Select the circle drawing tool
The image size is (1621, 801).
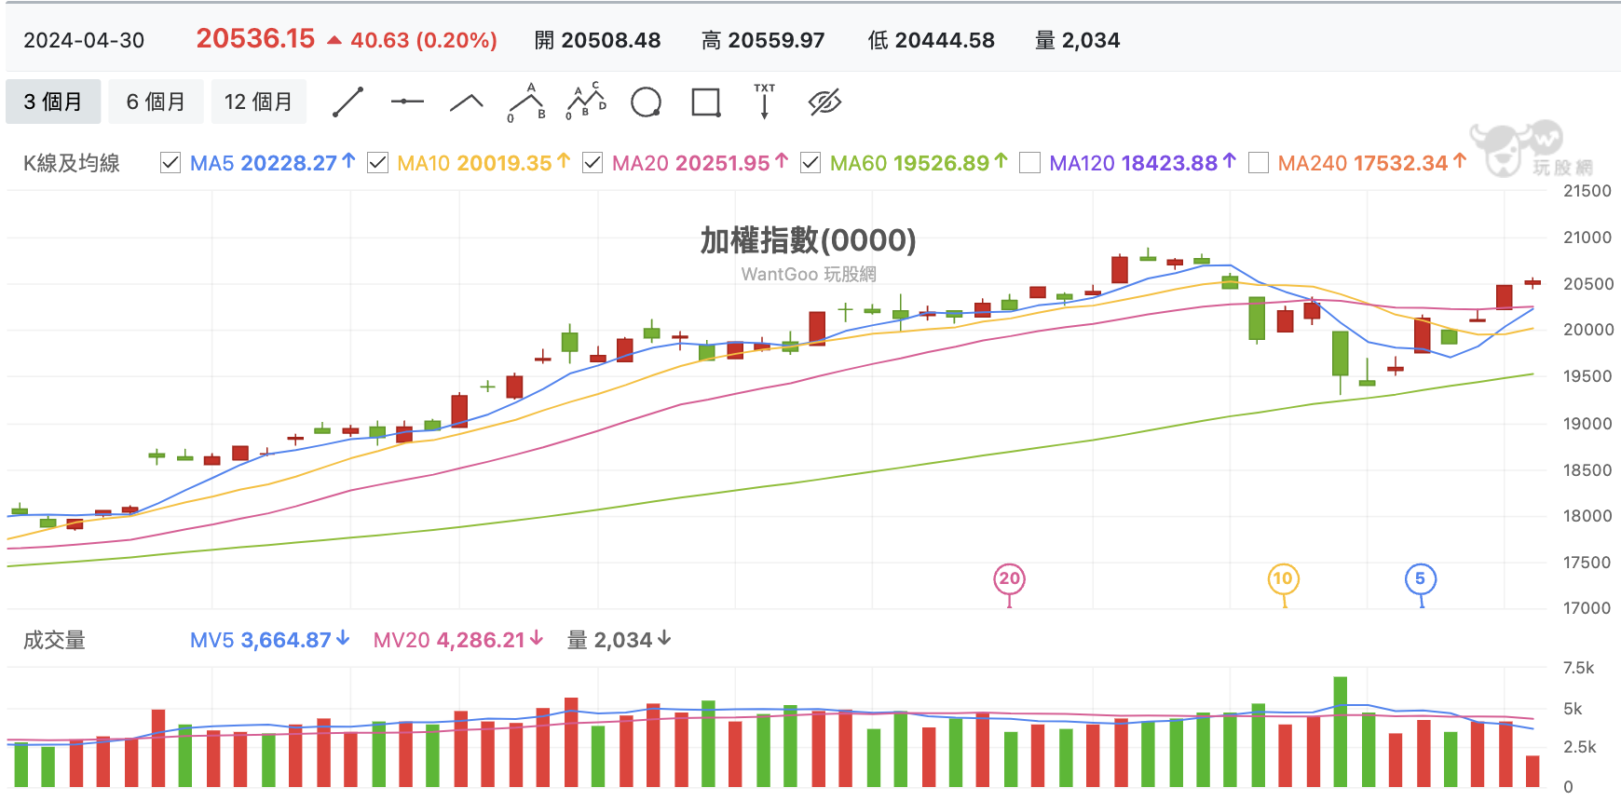646,102
